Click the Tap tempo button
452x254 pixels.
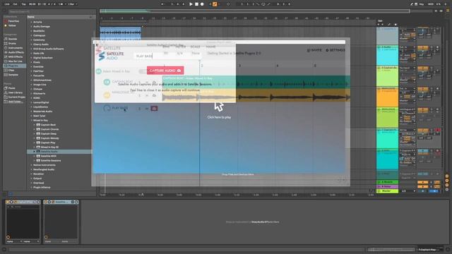pos(23,4)
